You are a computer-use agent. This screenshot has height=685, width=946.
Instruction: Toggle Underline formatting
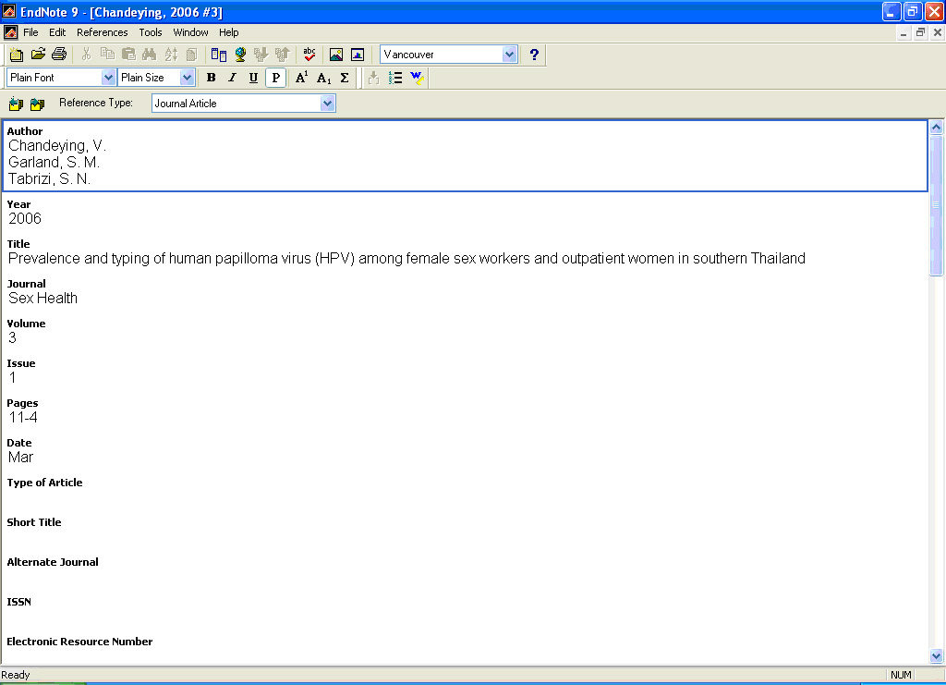(x=253, y=78)
